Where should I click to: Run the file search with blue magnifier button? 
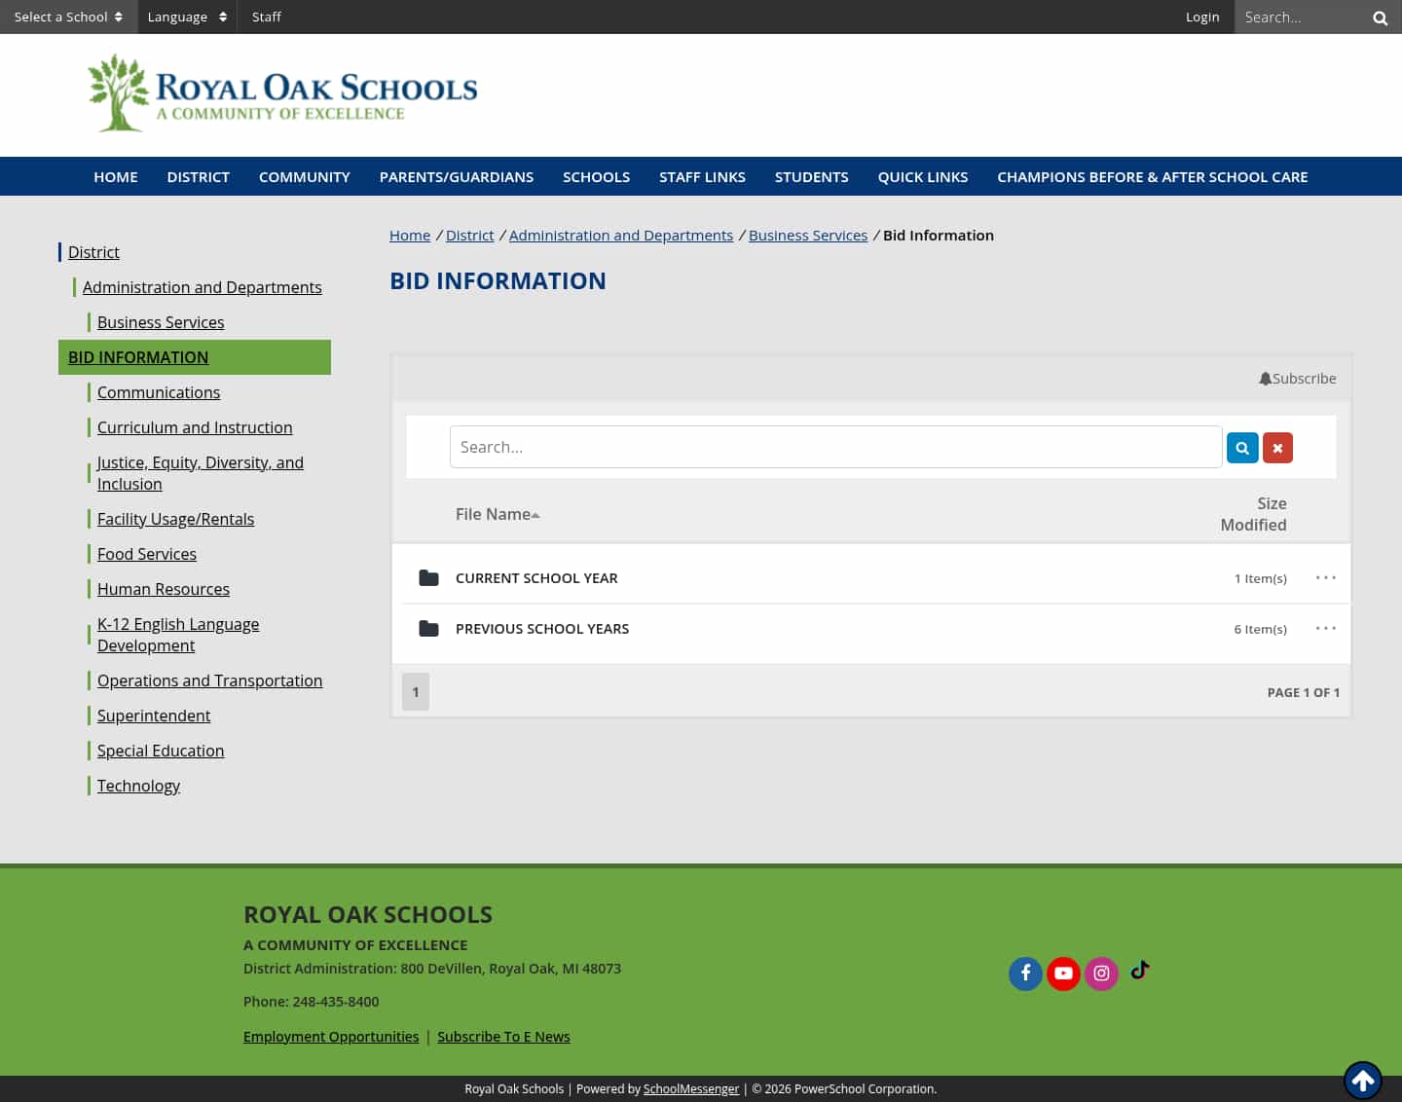click(1242, 447)
